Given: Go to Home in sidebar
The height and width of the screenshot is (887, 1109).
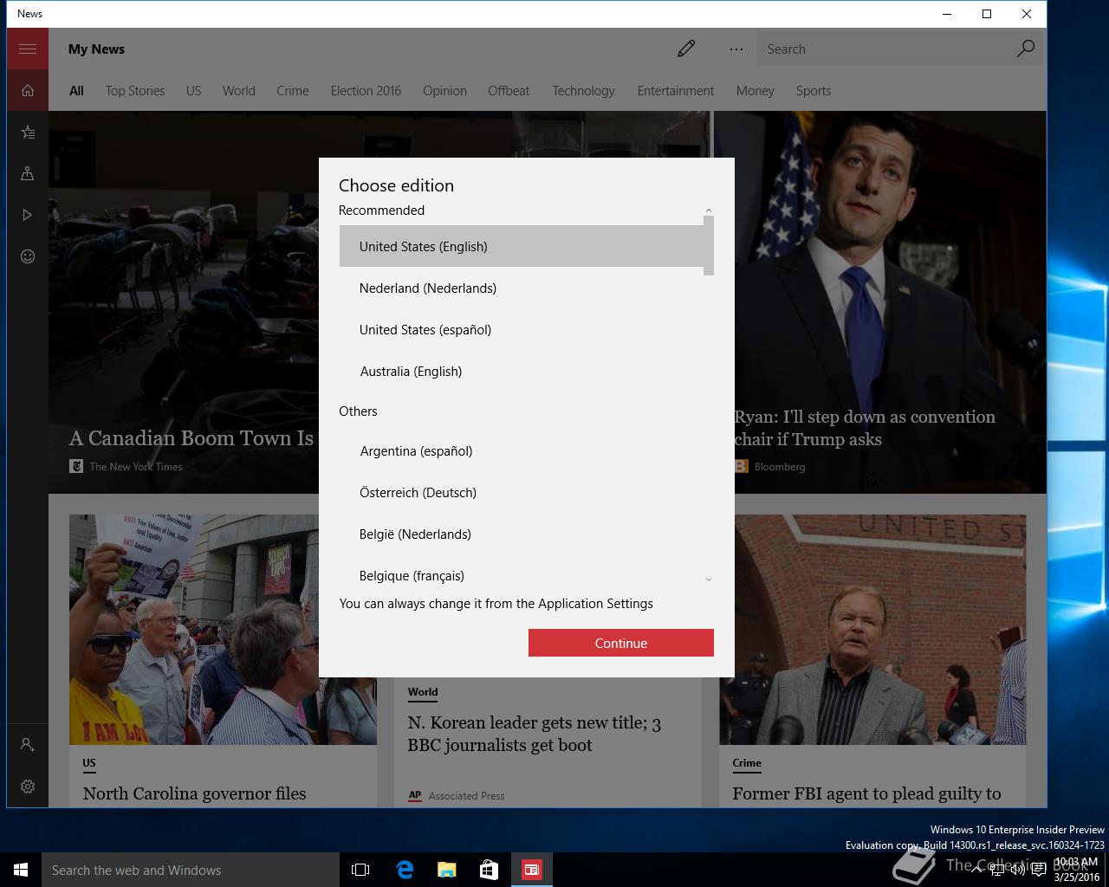Looking at the screenshot, I should (x=28, y=90).
